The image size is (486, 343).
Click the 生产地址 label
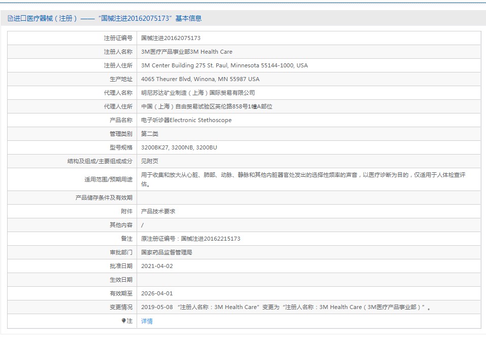click(x=121, y=79)
